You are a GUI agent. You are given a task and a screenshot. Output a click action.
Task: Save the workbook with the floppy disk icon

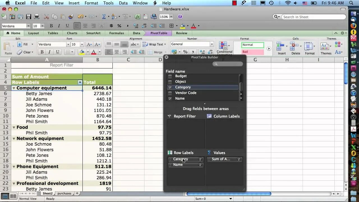[x=28, y=17]
